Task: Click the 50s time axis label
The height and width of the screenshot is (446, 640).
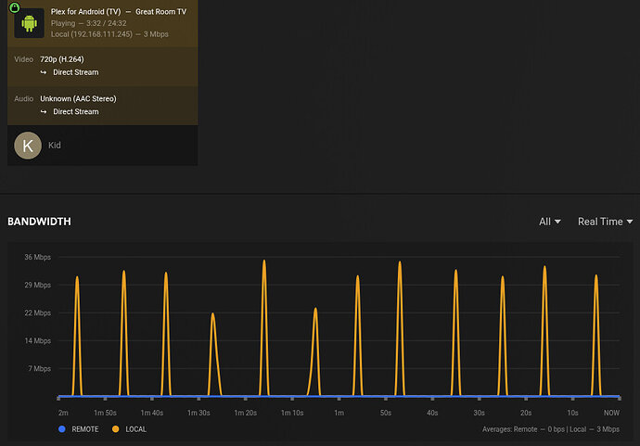Action: click(386, 413)
